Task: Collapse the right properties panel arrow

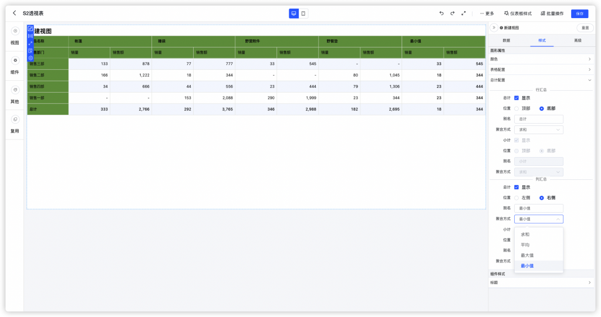Action: tap(494, 28)
